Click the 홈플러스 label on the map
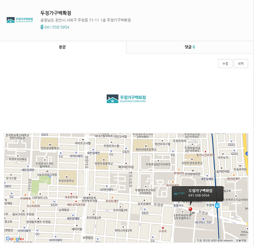Image resolution: width=254 pixels, height=246 pixels. coord(179,205)
